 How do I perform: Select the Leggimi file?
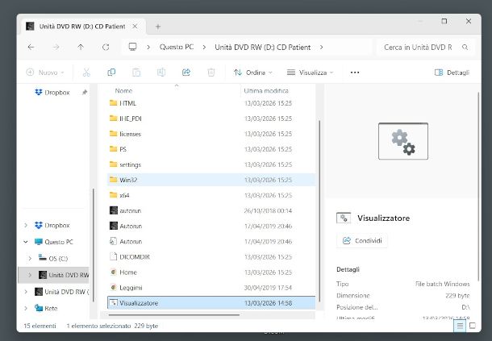point(211,288)
